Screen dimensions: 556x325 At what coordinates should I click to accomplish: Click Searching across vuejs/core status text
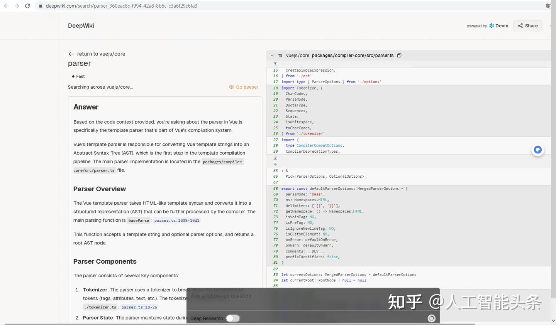(x=100, y=87)
